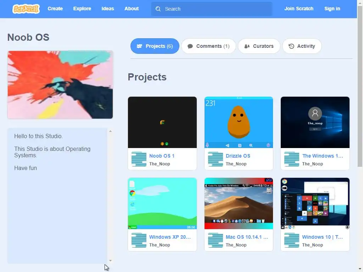Switch to the Comments (1) tab

pyautogui.click(x=208, y=46)
